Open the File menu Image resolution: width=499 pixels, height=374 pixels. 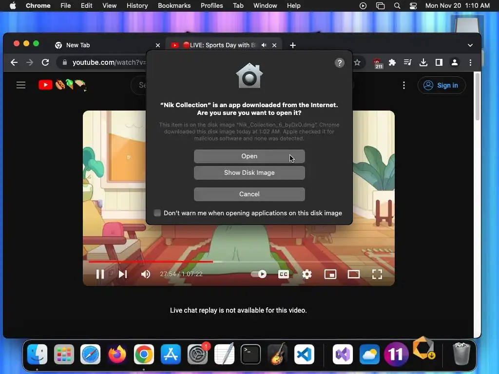(x=66, y=6)
